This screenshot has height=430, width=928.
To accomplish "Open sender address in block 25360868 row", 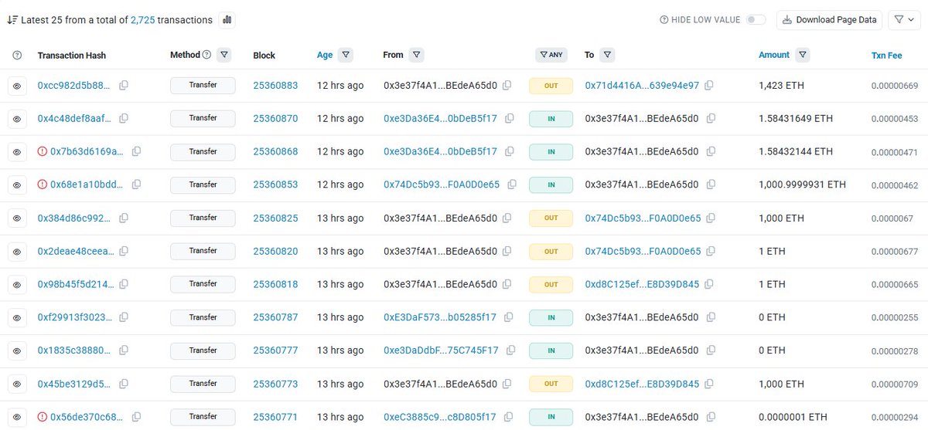I will pos(440,151).
